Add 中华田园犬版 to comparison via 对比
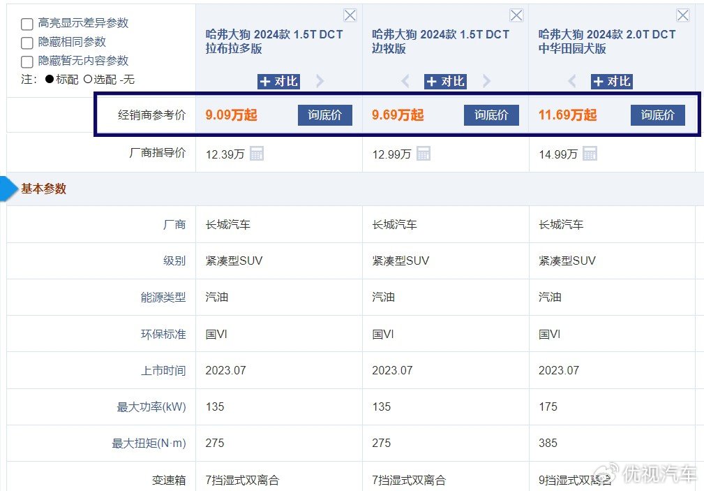Screen dimensions: 704x491 (x=611, y=82)
